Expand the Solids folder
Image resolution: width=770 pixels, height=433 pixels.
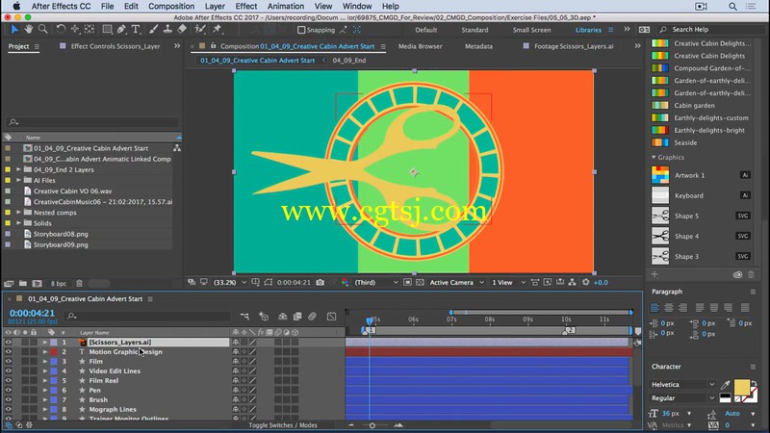(18, 223)
